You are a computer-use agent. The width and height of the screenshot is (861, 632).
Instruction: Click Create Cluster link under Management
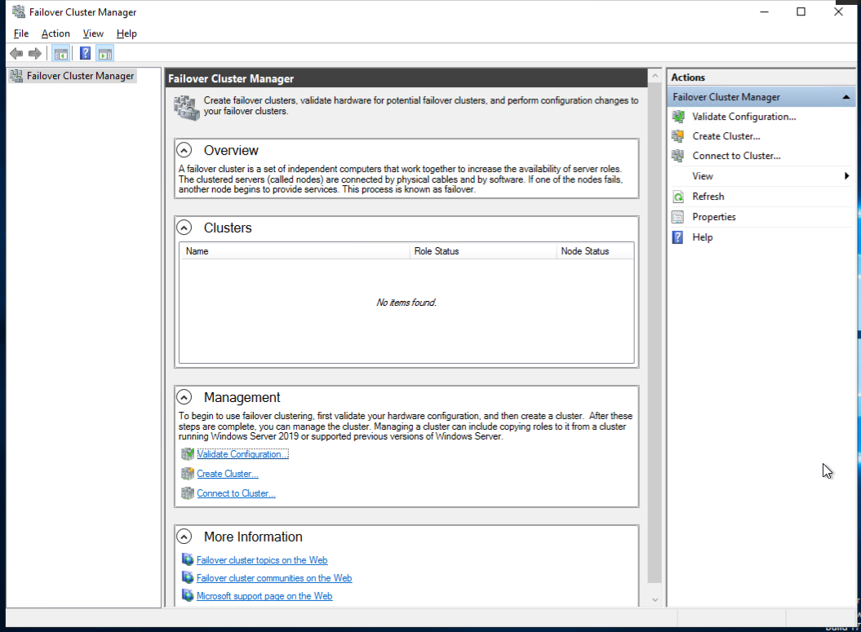click(x=227, y=474)
